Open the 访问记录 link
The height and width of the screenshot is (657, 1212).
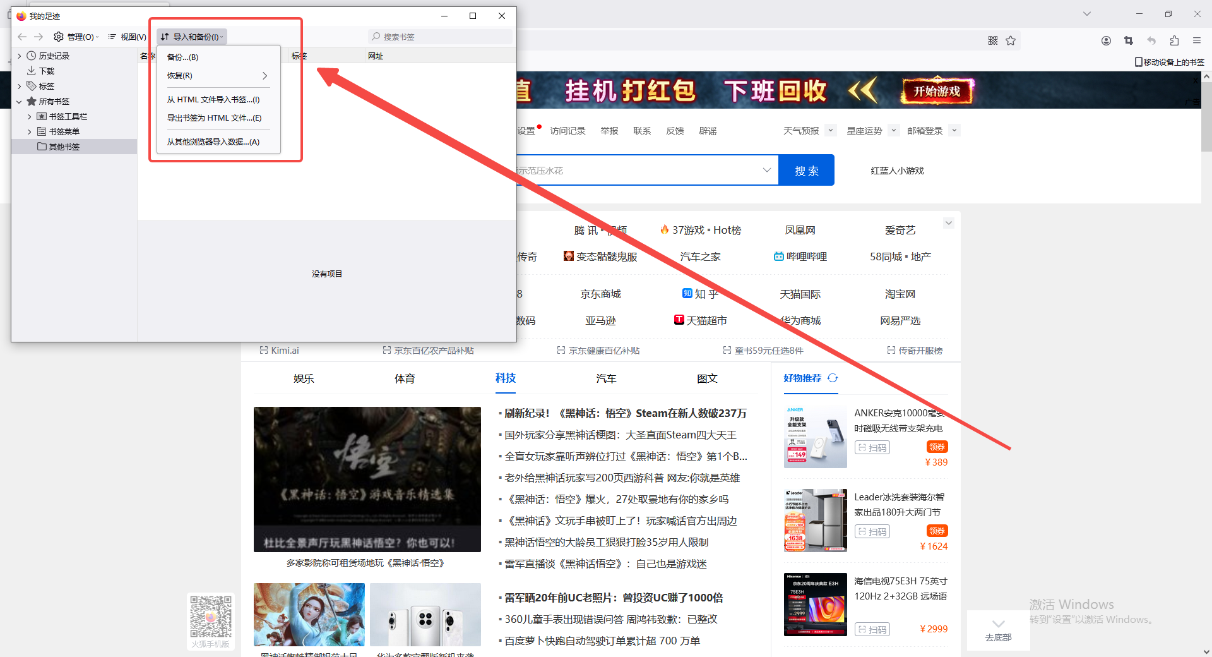click(x=567, y=131)
